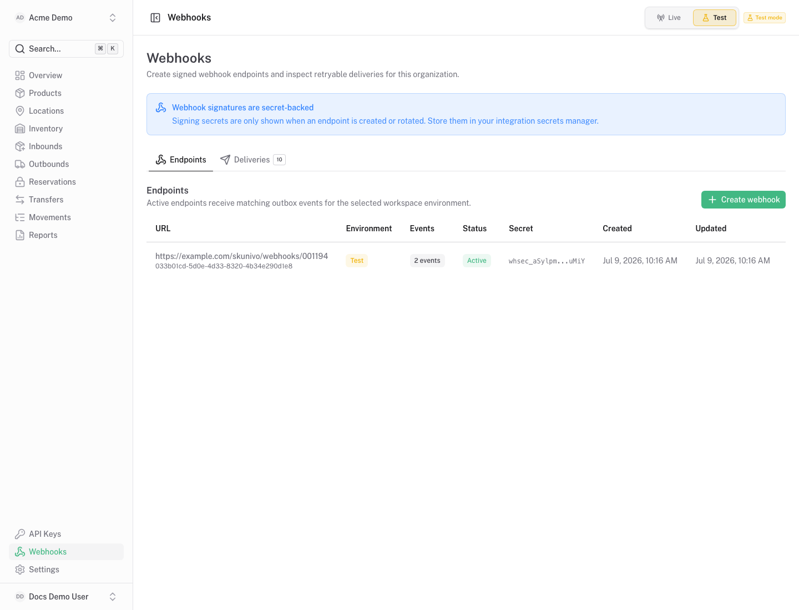The width and height of the screenshot is (799, 610).
Task: Go to Products page
Action: (x=67, y=93)
